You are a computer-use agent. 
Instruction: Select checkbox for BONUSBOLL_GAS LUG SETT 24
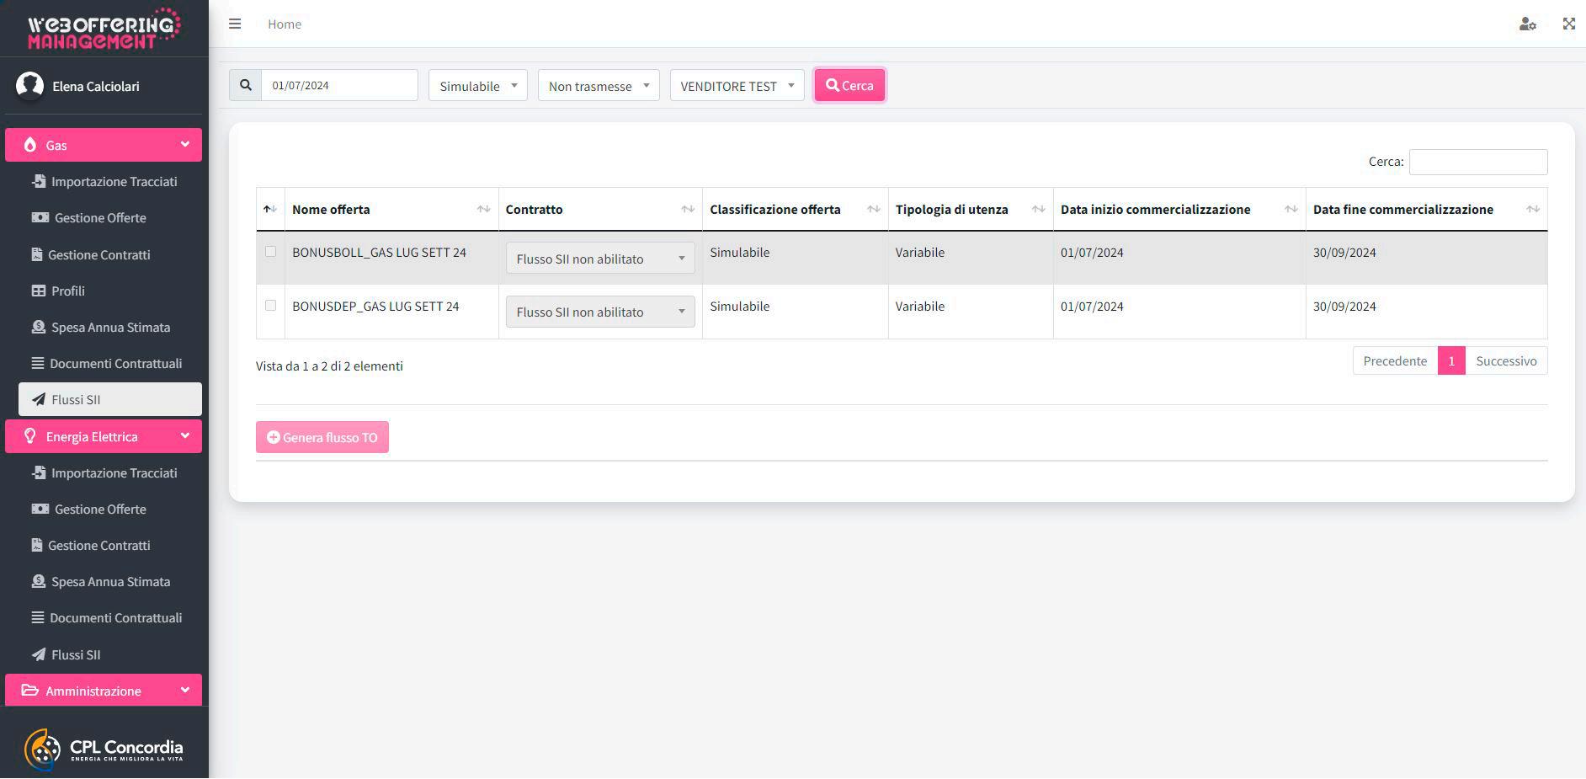click(x=270, y=252)
